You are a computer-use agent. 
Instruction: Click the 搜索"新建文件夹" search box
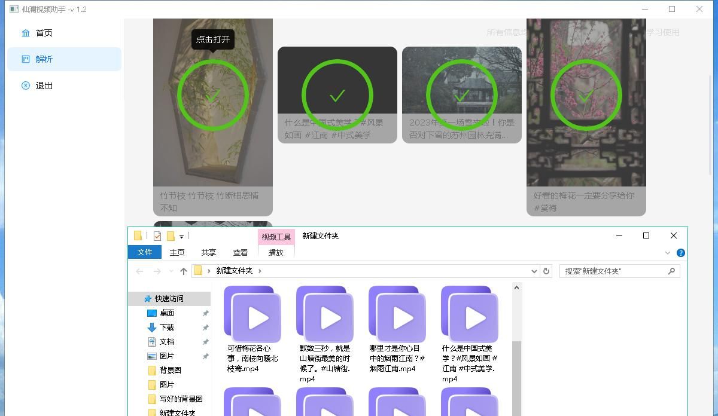620,271
